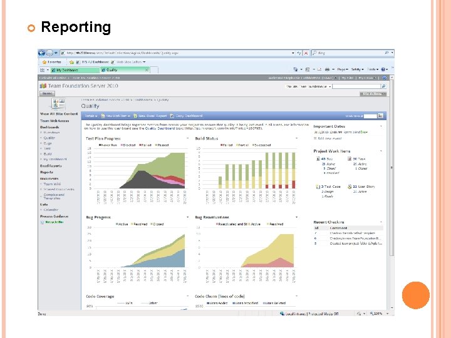The height and width of the screenshot is (338, 451).
Task: Select the Quality browser tab
Action: 125,70
